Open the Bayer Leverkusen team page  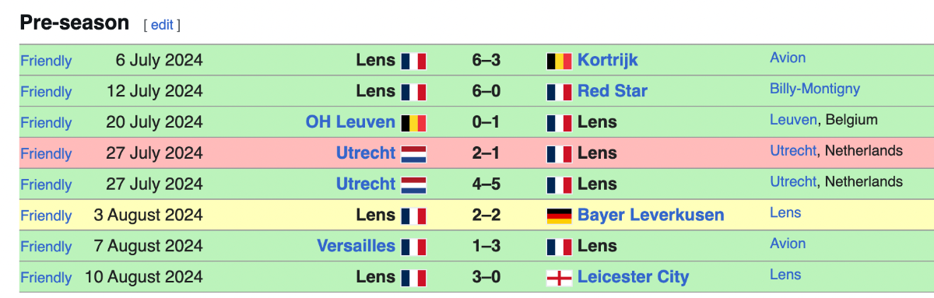(651, 215)
